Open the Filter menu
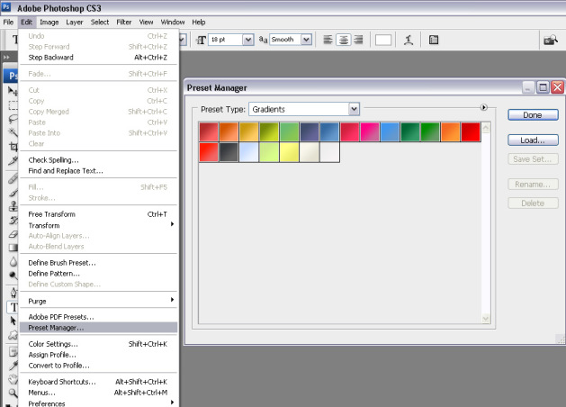 [124, 22]
